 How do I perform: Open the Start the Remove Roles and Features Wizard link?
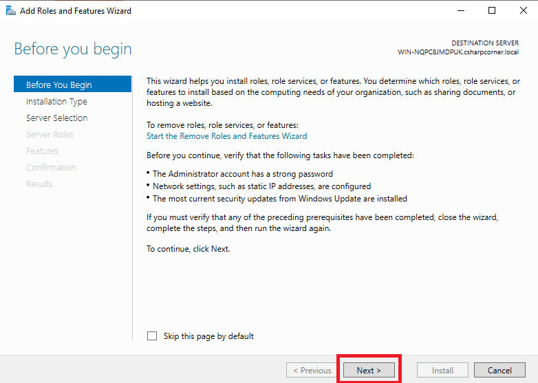pos(226,136)
